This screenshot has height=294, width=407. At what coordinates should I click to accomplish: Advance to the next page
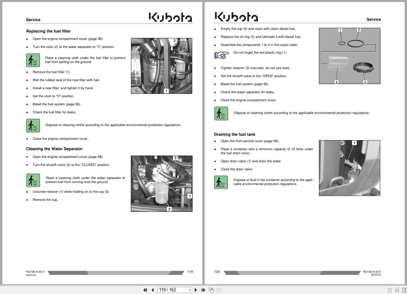pyautogui.click(x=196, y=290)
